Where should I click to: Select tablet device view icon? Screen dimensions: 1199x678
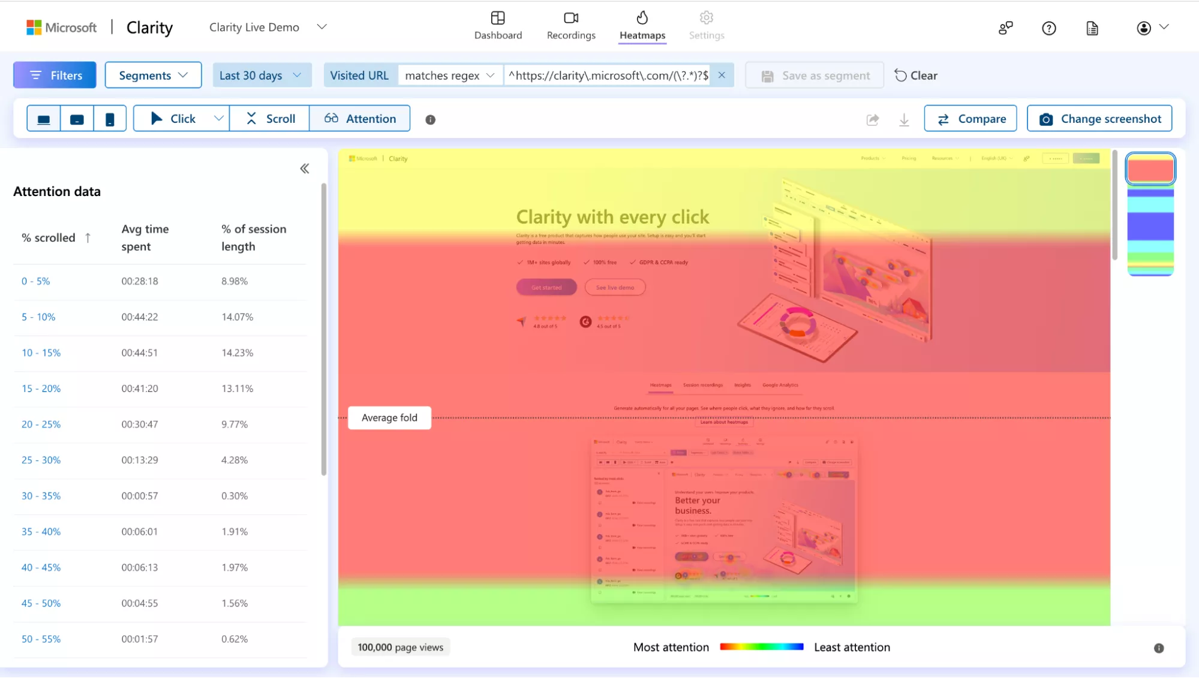point(77,119)
